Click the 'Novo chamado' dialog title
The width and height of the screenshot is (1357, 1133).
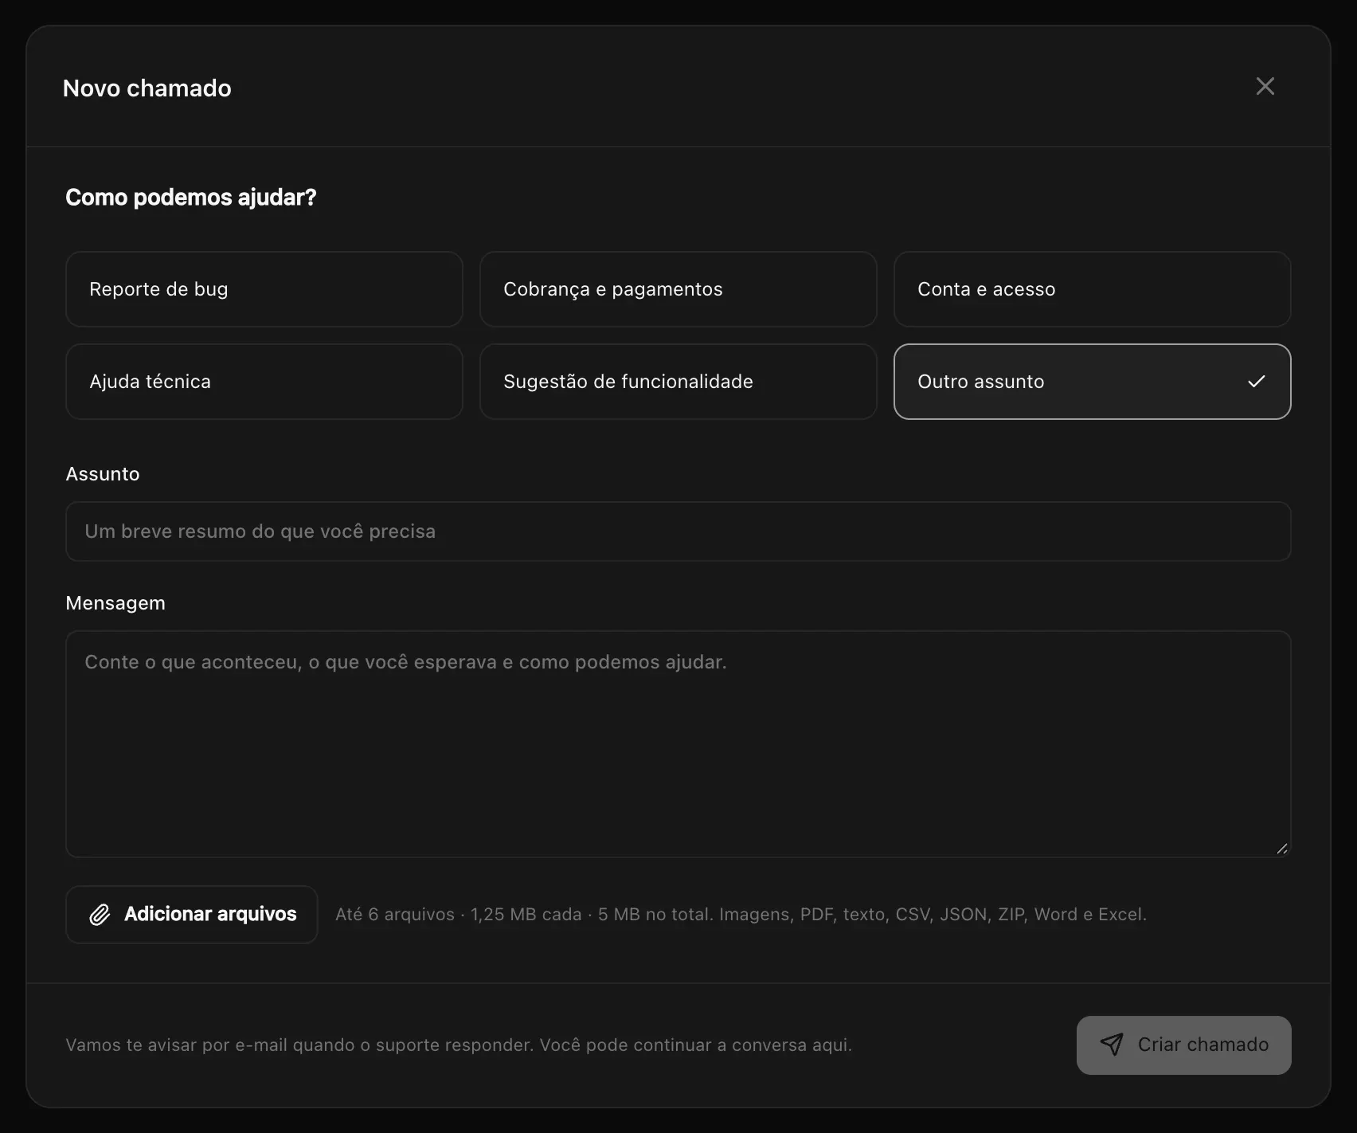147,88
